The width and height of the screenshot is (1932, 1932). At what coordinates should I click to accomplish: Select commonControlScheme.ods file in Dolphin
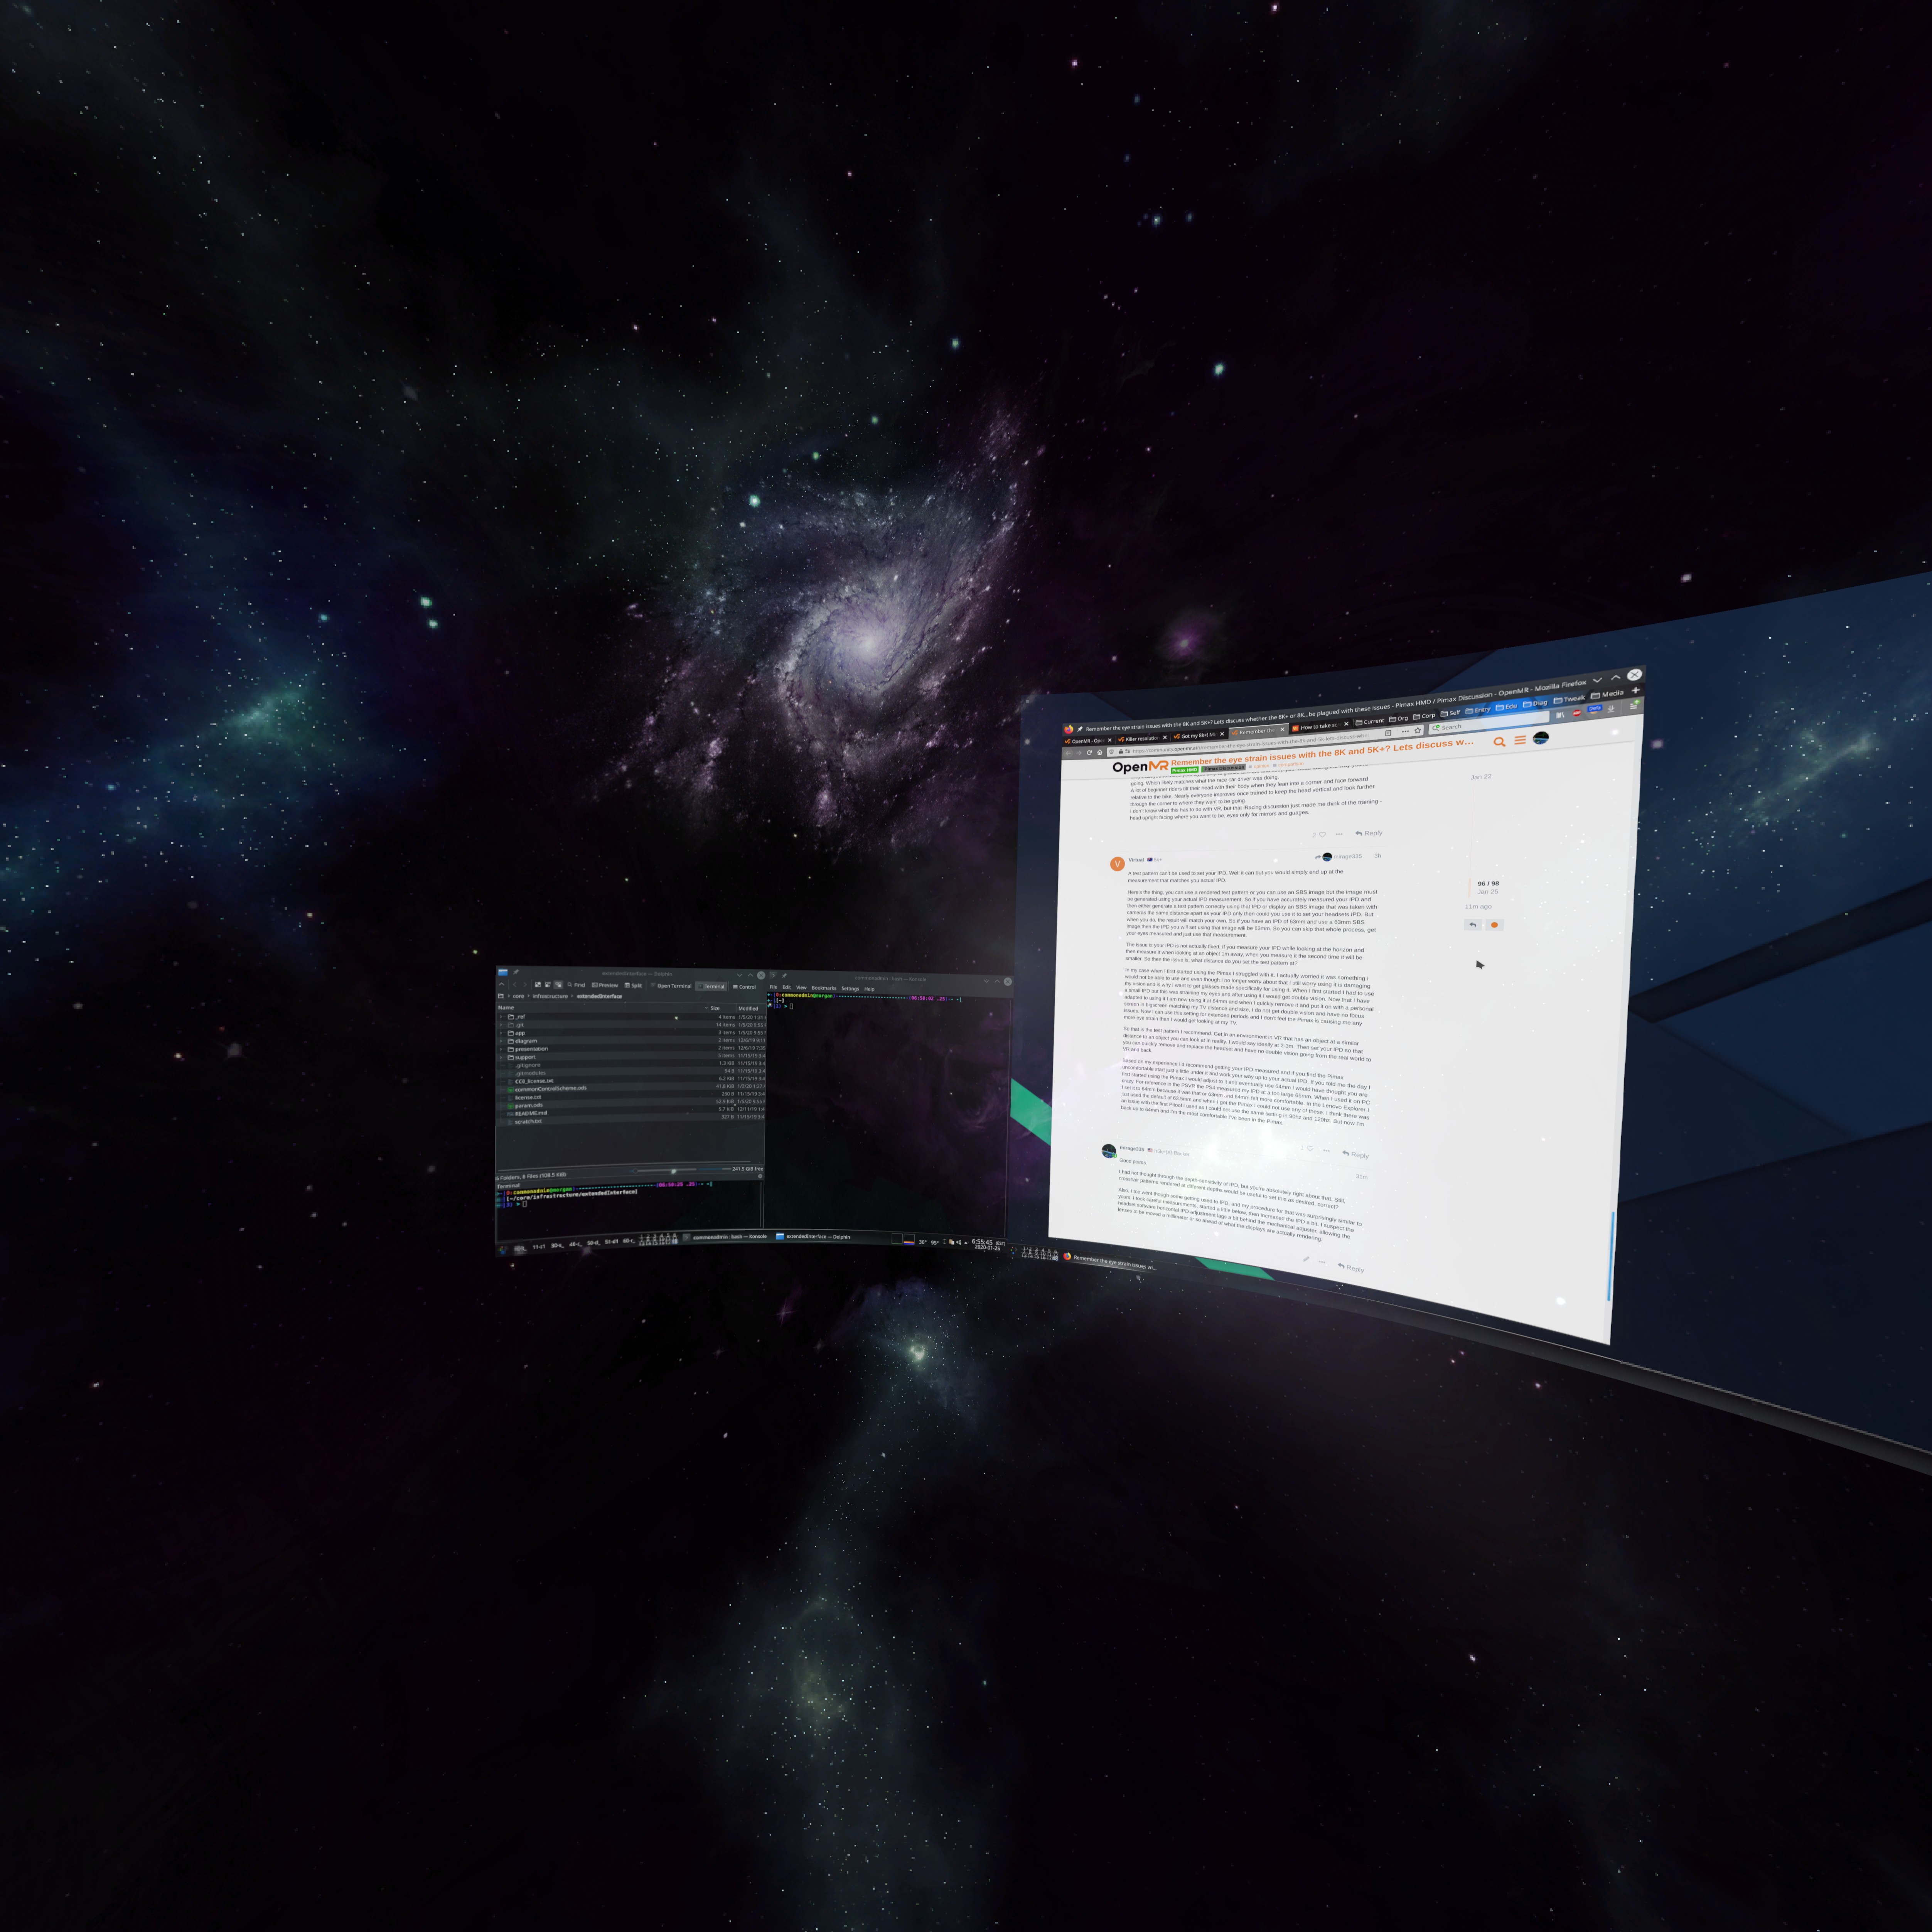click(x=551, y=1089)
